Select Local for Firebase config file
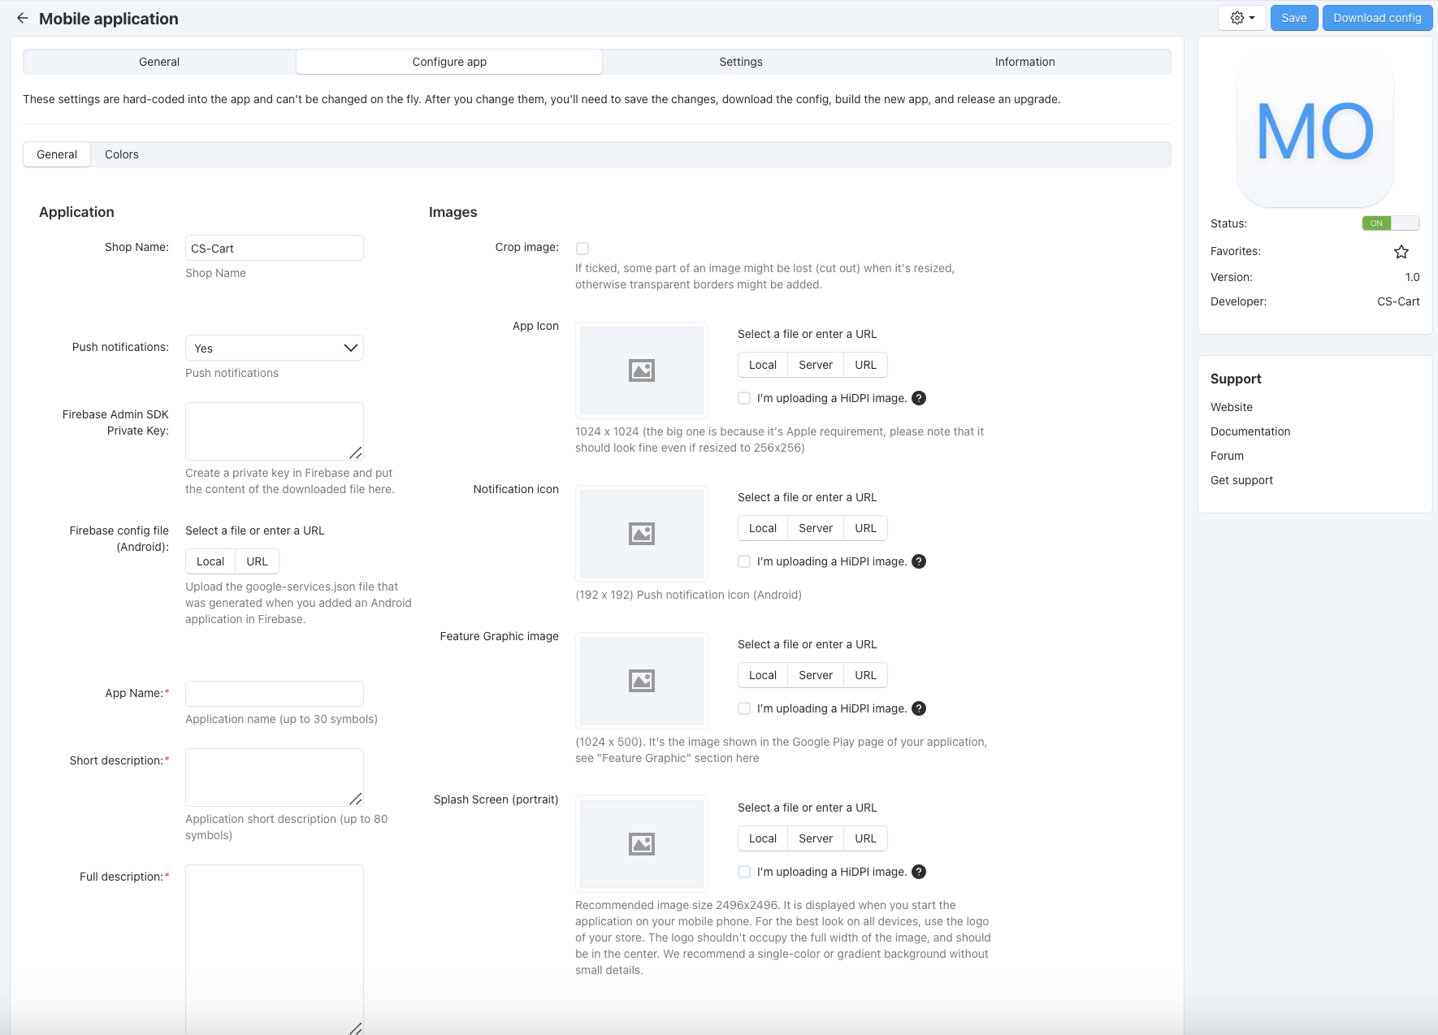 click(x=210, y=561)
